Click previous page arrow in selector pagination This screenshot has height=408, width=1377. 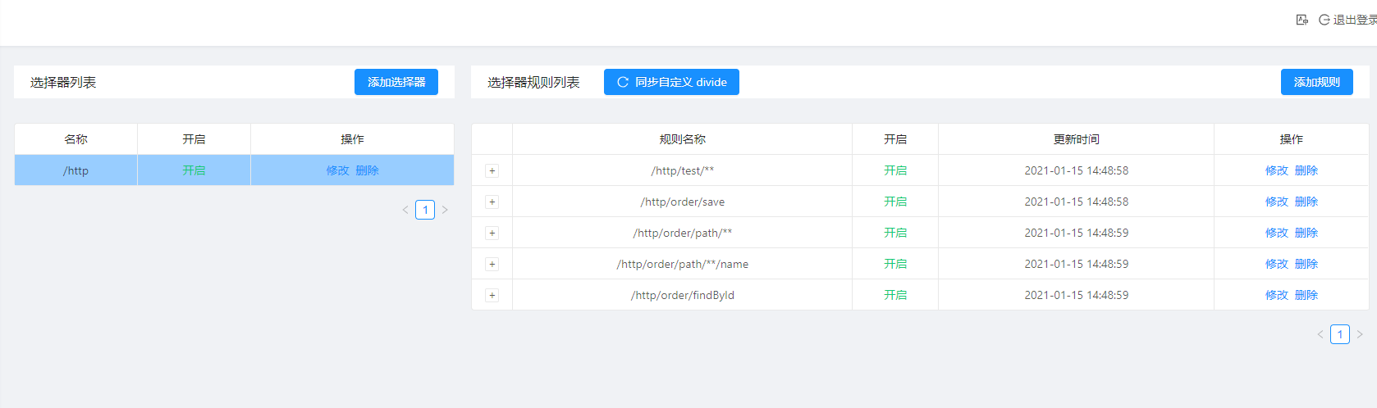click(405, 210)
